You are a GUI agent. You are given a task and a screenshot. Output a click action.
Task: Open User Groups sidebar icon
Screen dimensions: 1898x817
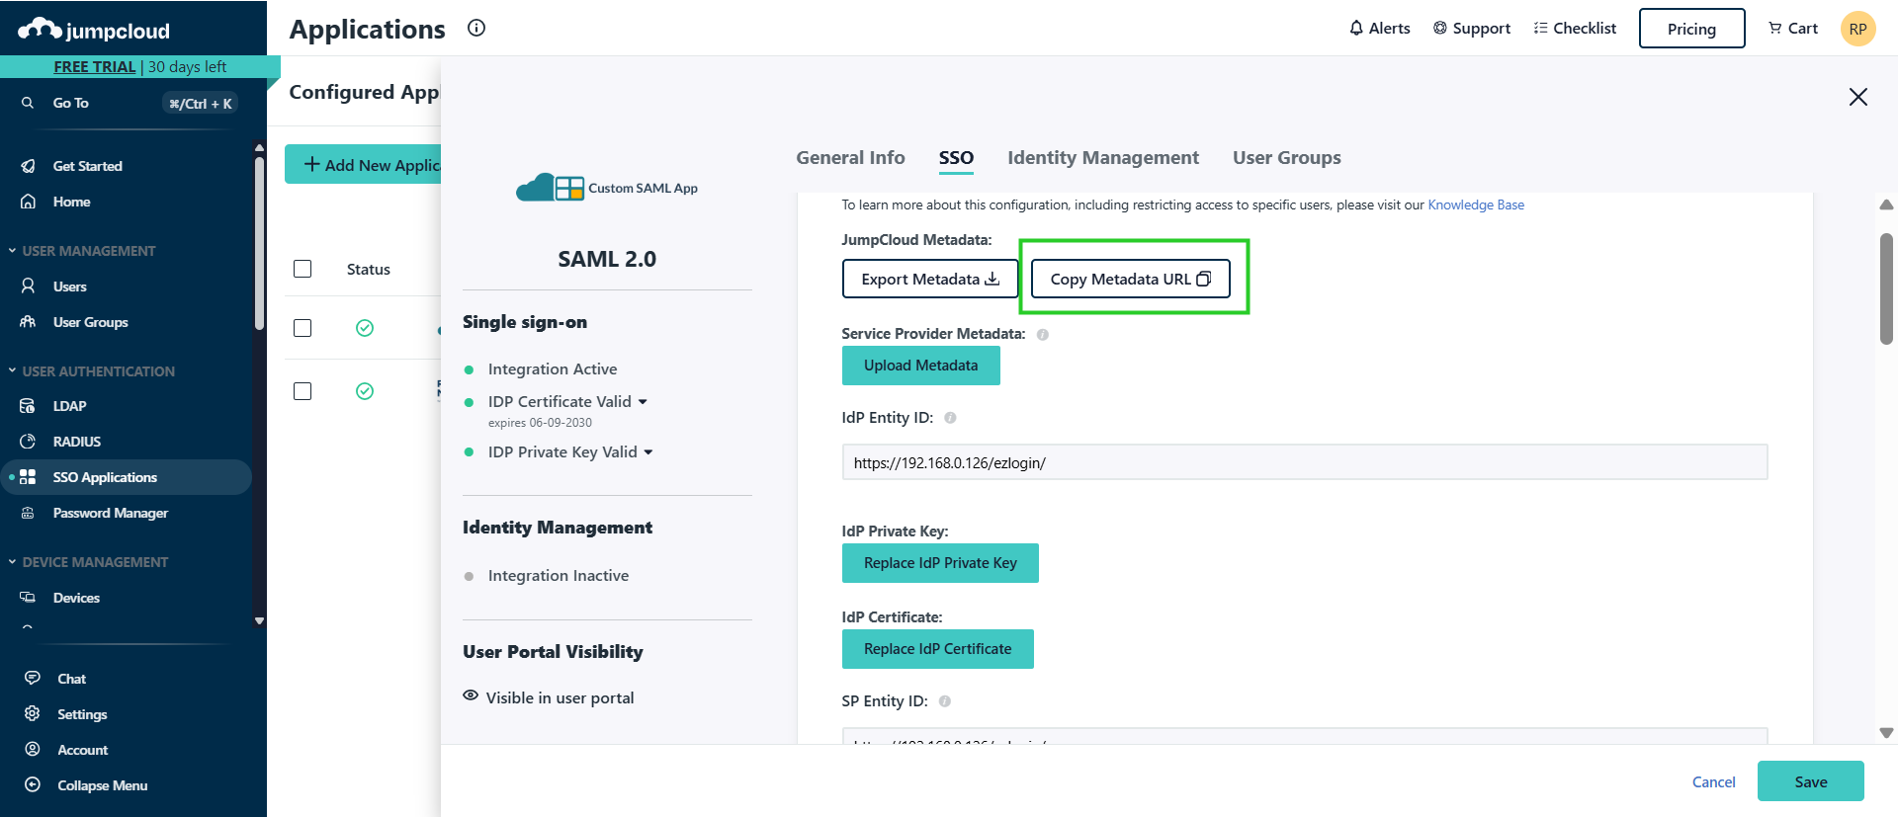coord(29,322)
